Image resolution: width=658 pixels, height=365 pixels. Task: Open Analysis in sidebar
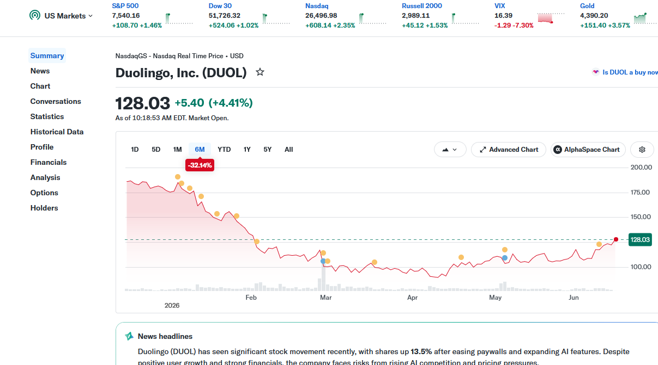pyautogui.click(x=45, y=177)
